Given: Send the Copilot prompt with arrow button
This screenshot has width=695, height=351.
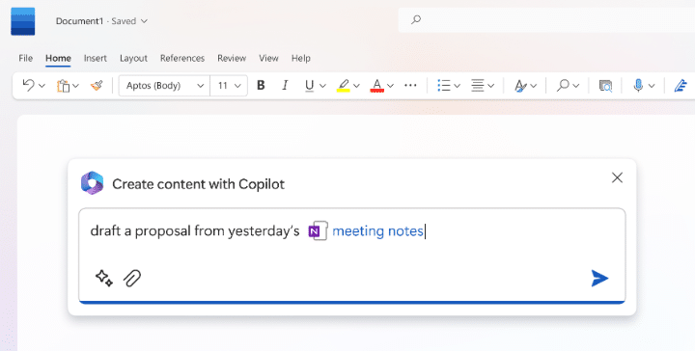Looking at the screenshot, I should (599, 278).
